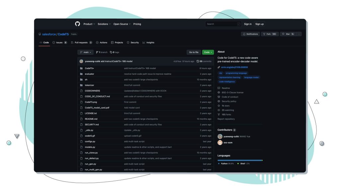Click the Sign up button
The height and width of the screenshot is (191, 340).
(259, 24)
